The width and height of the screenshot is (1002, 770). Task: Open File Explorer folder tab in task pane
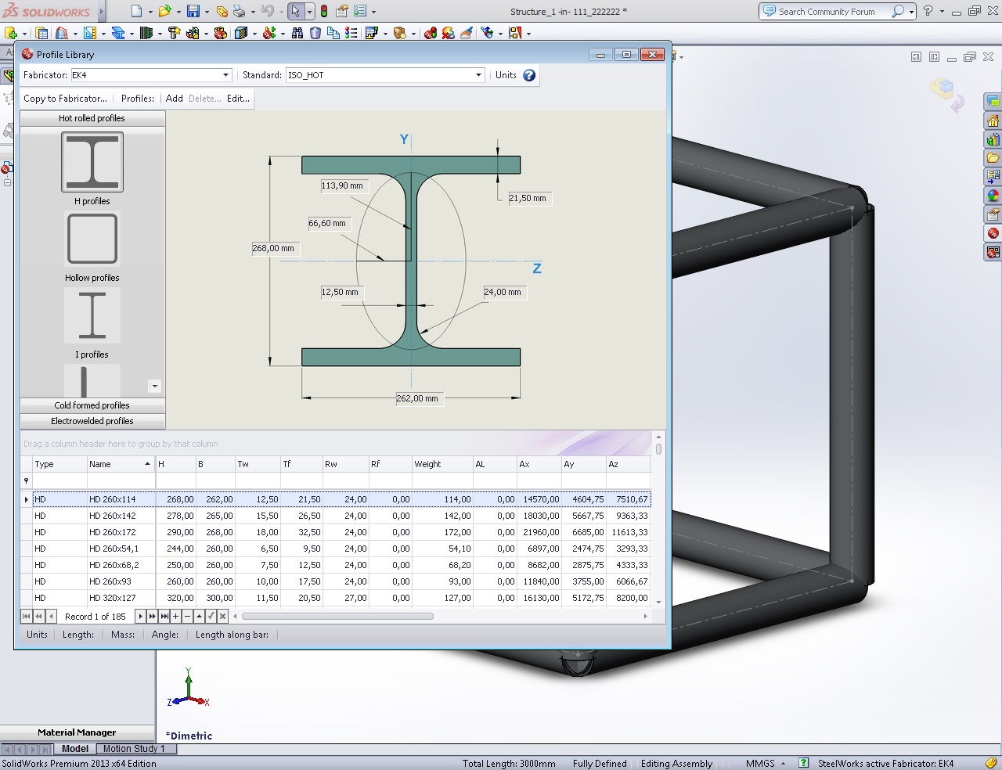pyautogui.click(x=993, y=158)
